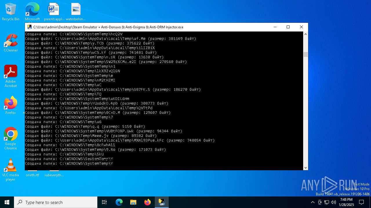371x208 pixels.
Task: Click the line with folder 5kU
Action: click(x=64, y=154)
